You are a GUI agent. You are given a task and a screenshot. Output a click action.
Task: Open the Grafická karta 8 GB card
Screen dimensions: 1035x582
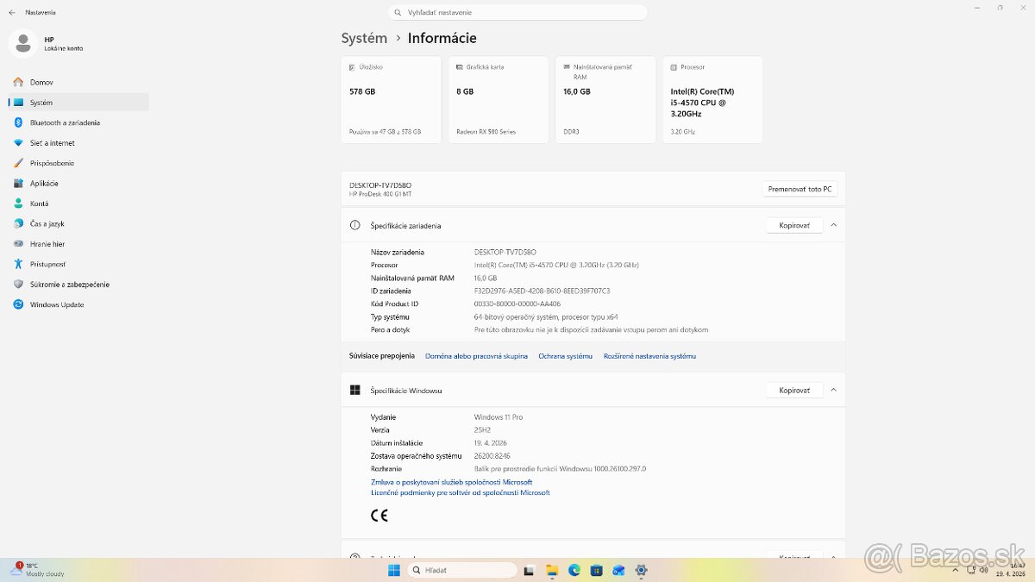498,100
